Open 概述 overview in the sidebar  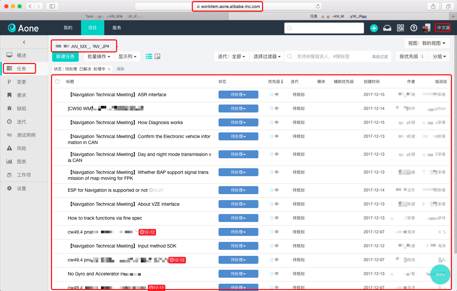[x=24, y=55]
